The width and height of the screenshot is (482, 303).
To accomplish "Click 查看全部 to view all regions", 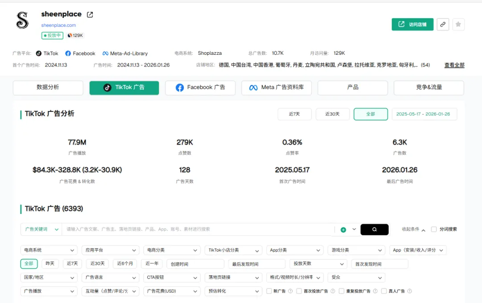I will click(x=454, y=65).
